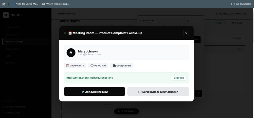Close the Nudge AI panel

click(x=199, y=20)
